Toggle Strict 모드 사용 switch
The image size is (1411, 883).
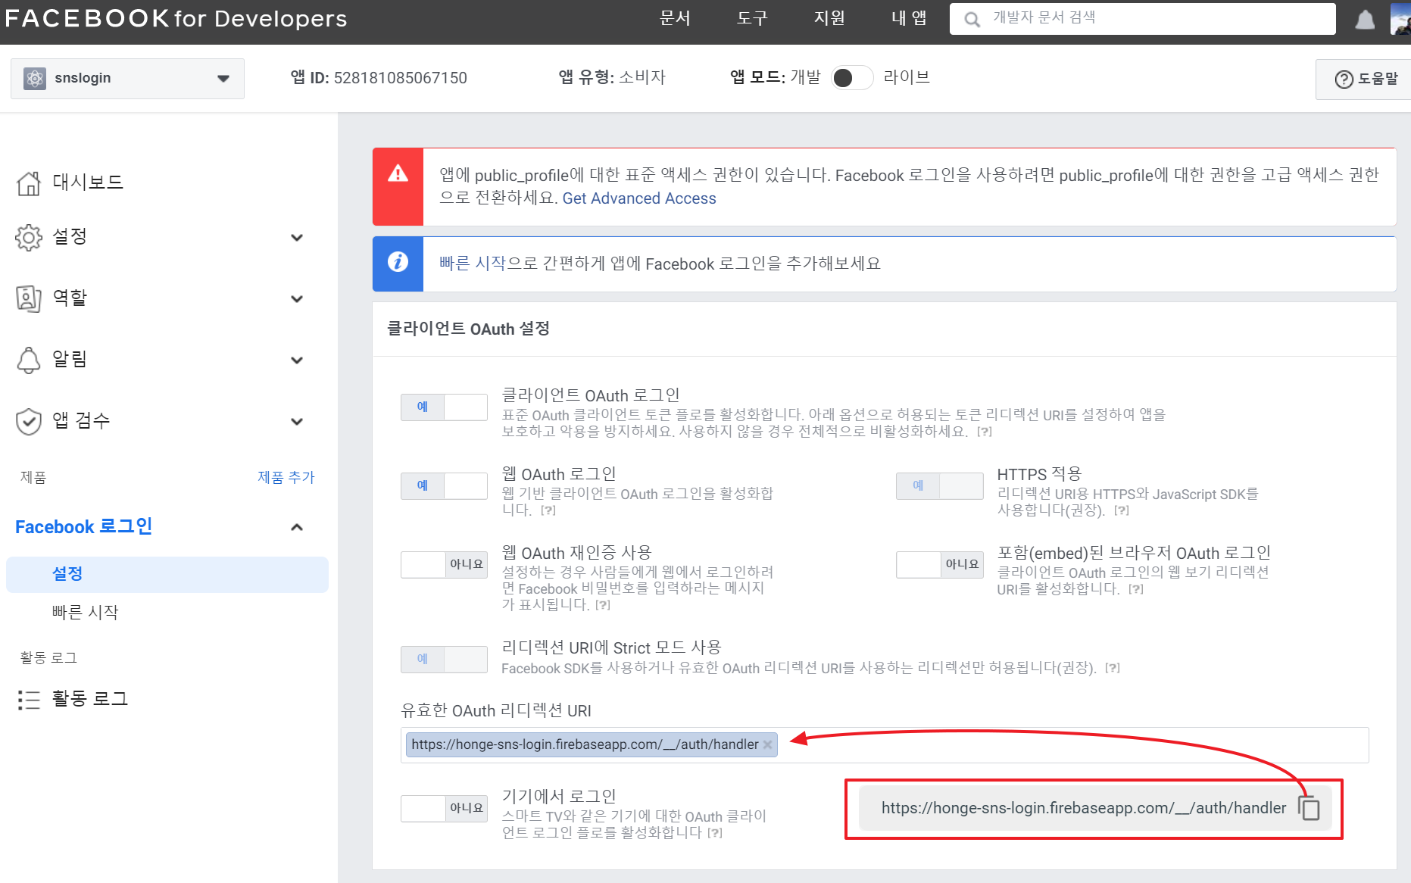[x=444, y=660]
